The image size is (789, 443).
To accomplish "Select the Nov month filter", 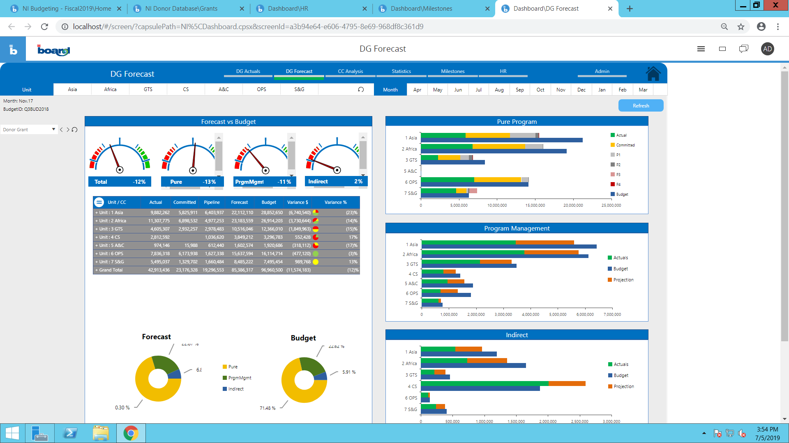I will click(561, 90).
